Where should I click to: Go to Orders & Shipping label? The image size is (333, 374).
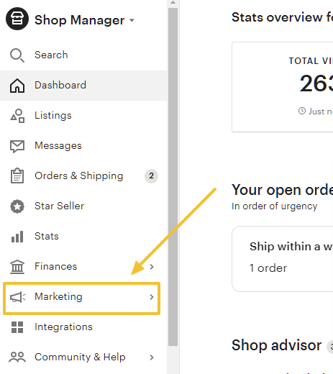pos(79,175)
